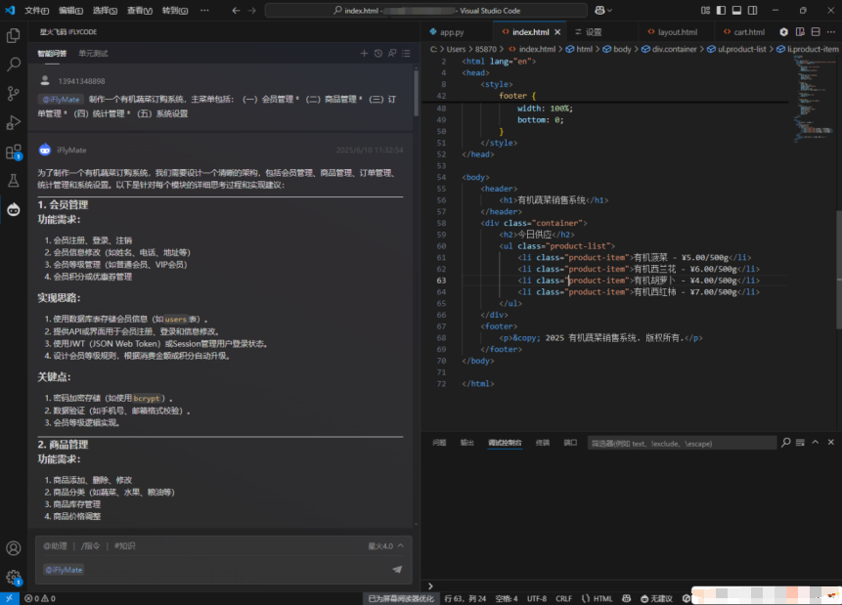Open the Accounts menu in activity bar
This screenshot has width=842, height=605.
pyautogui.click(x=14, y=548)
